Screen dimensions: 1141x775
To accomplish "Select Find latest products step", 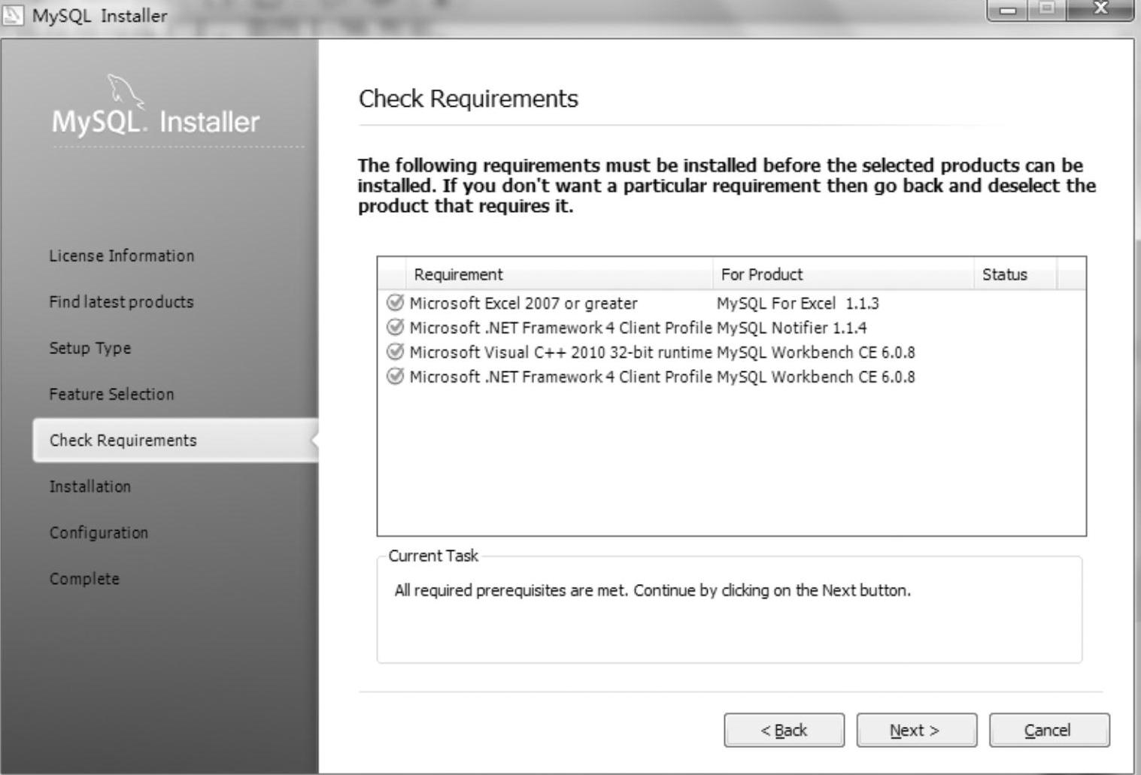I will pos(121,301).
